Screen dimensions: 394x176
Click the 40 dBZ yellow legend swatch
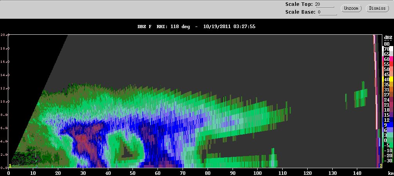(x=387, y=80)
